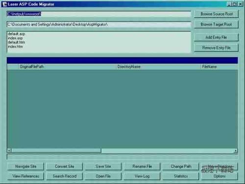The image size is (245, 184).
Task: Select index.htm in the entry file list
Action: [15, 46]
